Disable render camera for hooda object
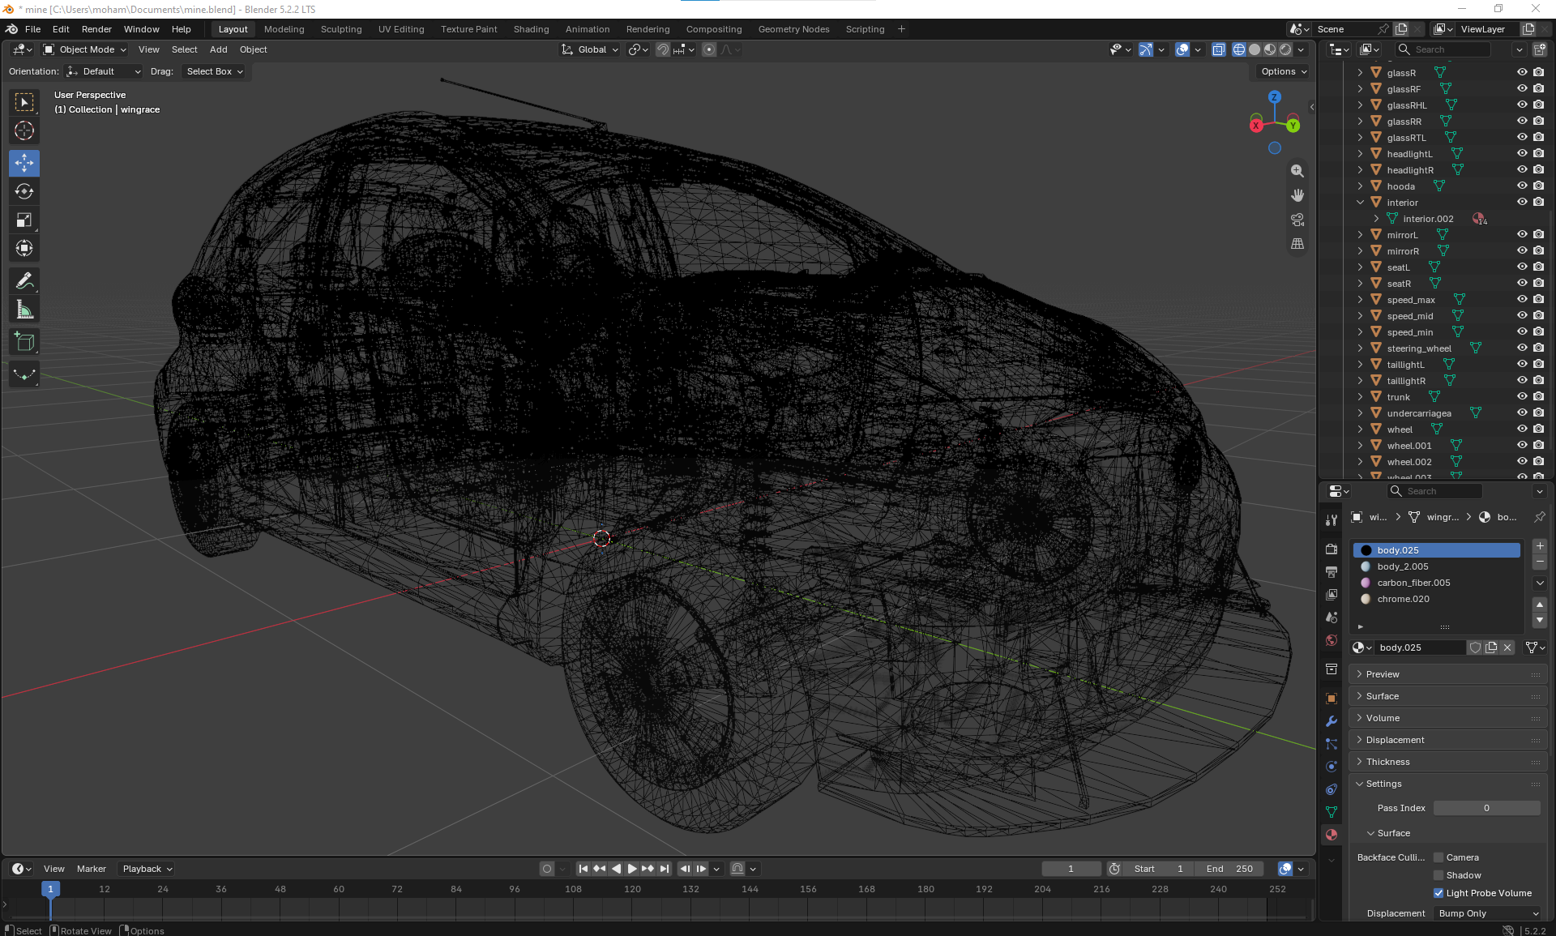The height and width of the screenshot is (936, 1556). point(1538,186)
